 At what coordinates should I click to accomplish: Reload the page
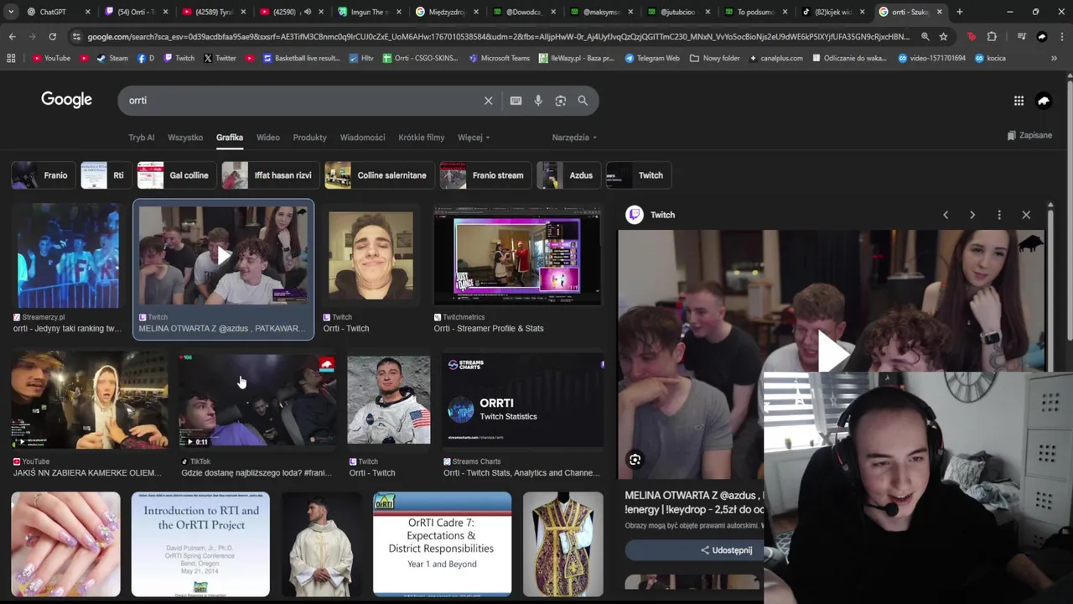[x=52, y=37]
